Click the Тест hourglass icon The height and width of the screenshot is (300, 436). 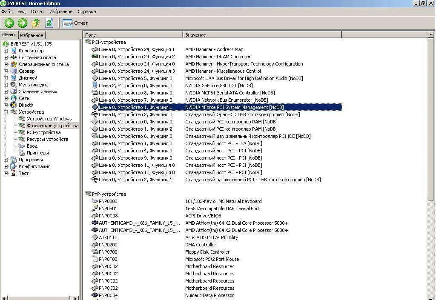(x=13, y=173)
